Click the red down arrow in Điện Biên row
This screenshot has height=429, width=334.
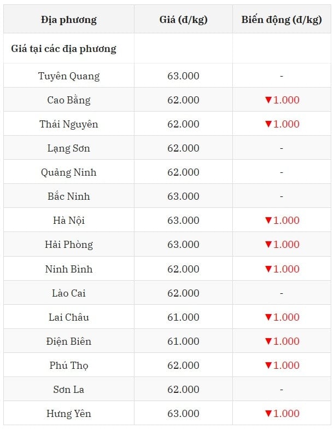click(x=268, y=341)
